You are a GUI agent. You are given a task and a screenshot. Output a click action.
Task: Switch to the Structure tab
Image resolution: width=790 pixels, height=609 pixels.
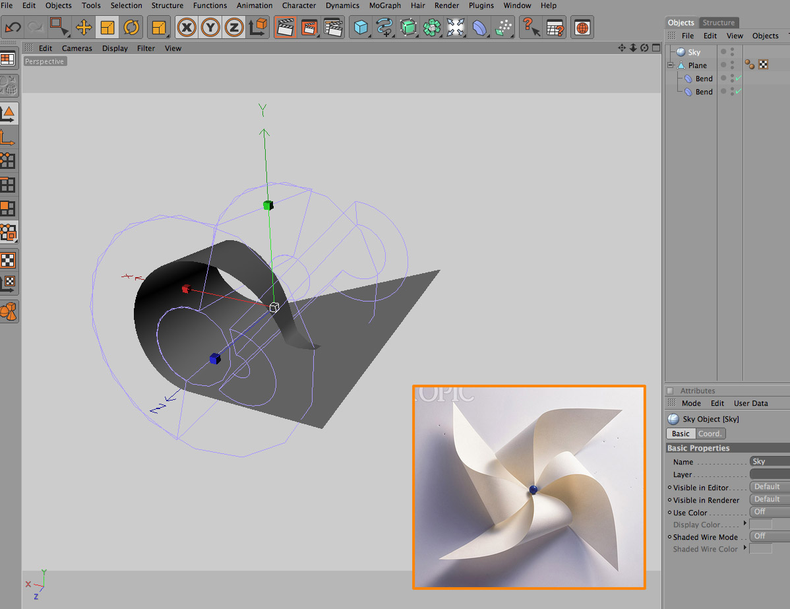719,22
